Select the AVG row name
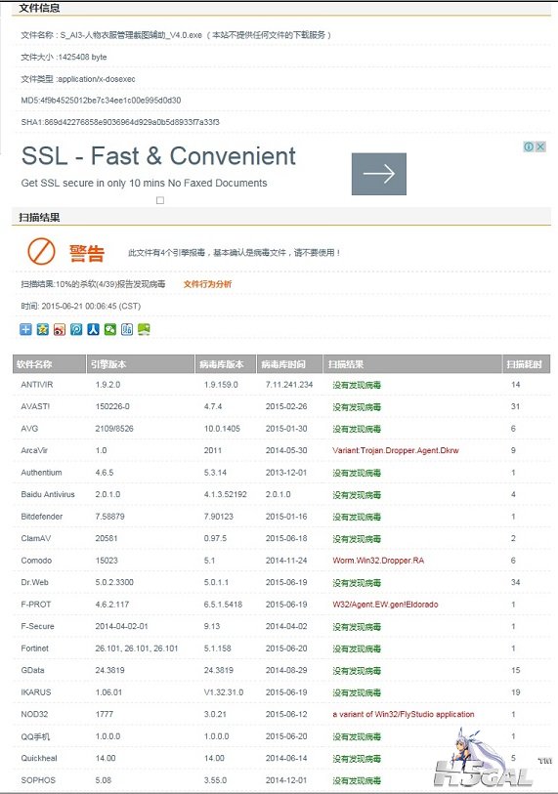Viewport: 558px width, 794px height. coord(29,429)
